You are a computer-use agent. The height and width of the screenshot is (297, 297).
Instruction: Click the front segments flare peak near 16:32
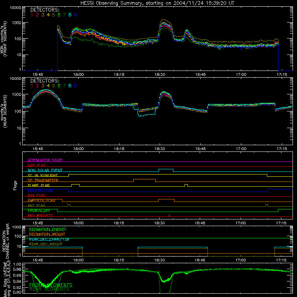click(164, 23)
